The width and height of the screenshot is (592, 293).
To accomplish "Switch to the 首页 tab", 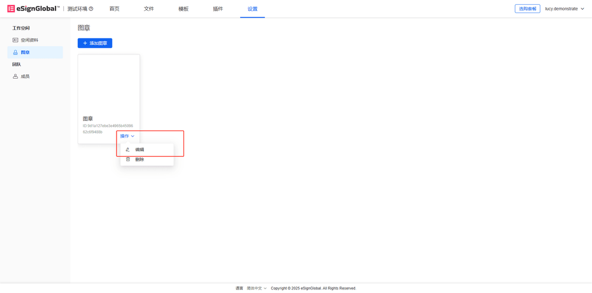I will click(114, 9).
